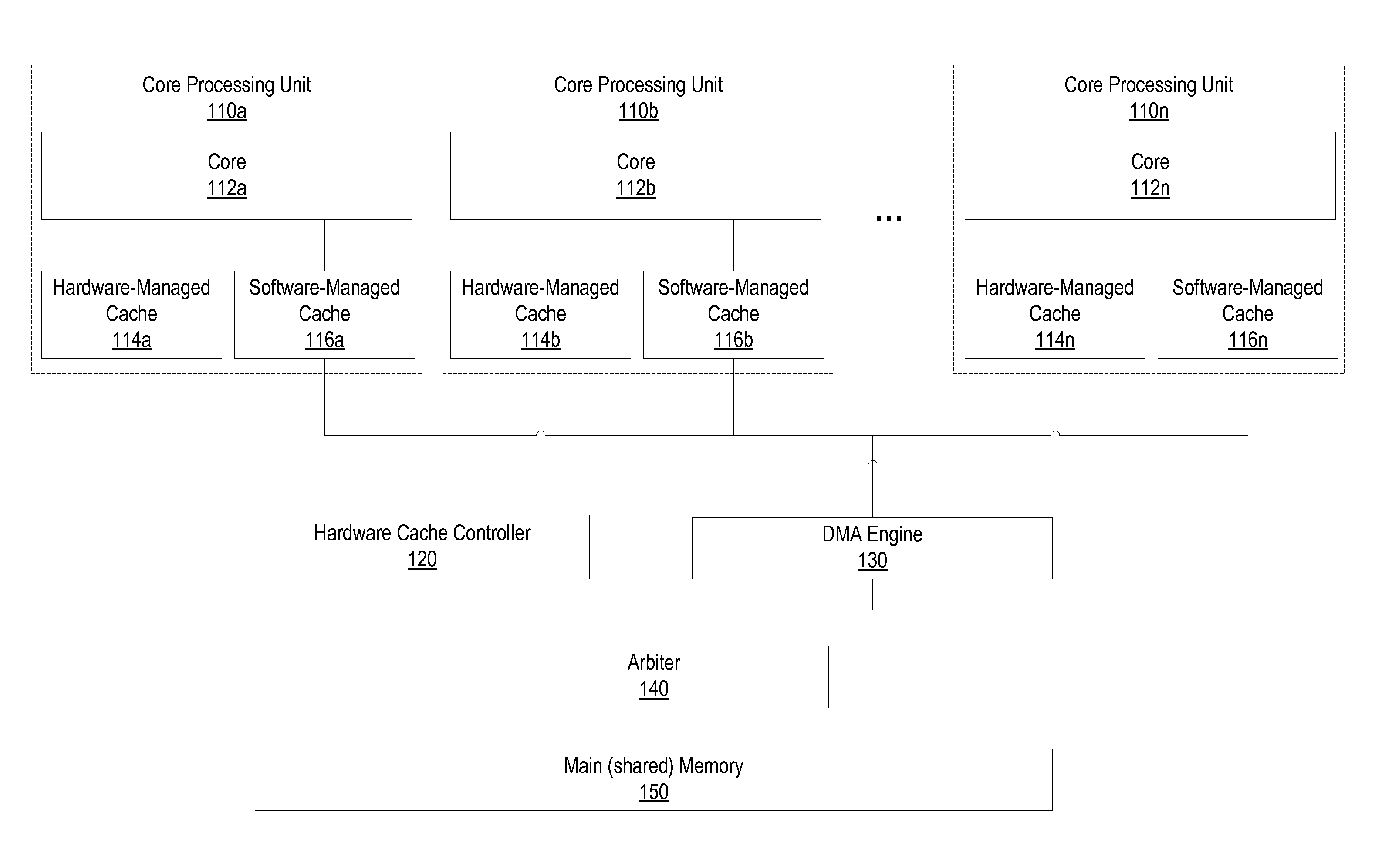Select diagram view tab or panel
The width and height of the screenshot is (1375, 846).
tap(687, 422)
